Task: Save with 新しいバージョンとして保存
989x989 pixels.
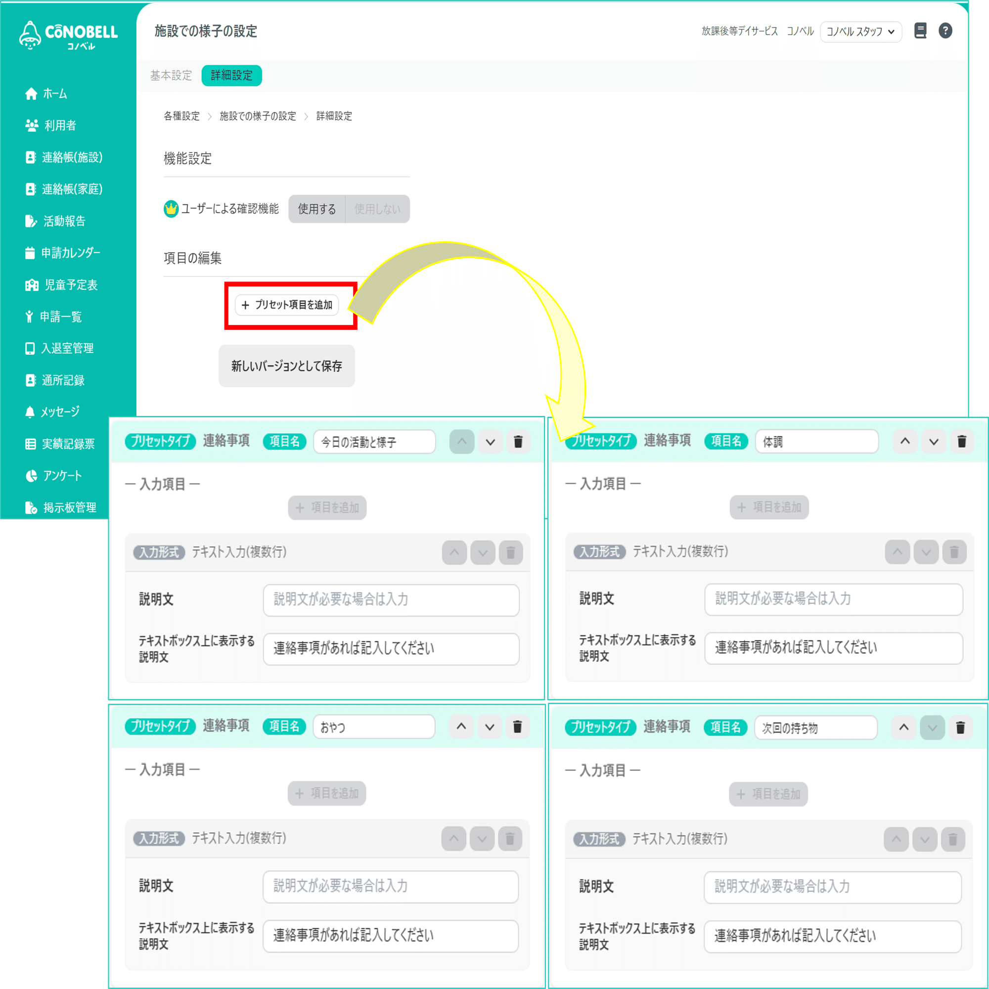Action: 286,366
